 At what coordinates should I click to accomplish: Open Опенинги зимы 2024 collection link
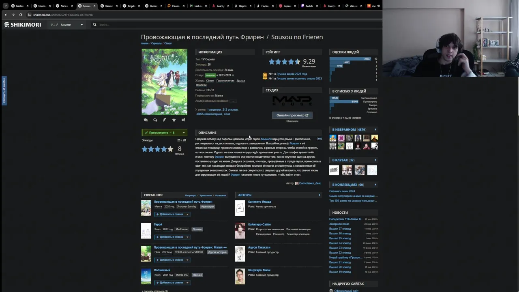pyautogui.click(x=342, y=191)
